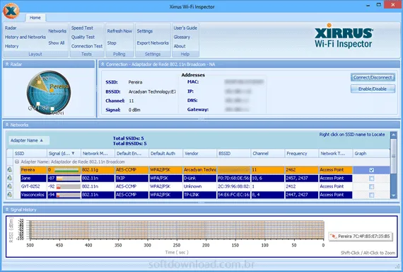
Task: Collapse the Radar panel
Action: (x=7, y=64)
